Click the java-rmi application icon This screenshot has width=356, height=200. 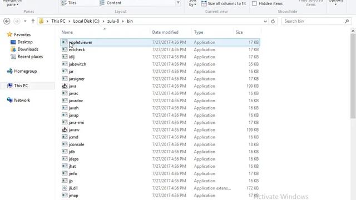coord(65,122)
